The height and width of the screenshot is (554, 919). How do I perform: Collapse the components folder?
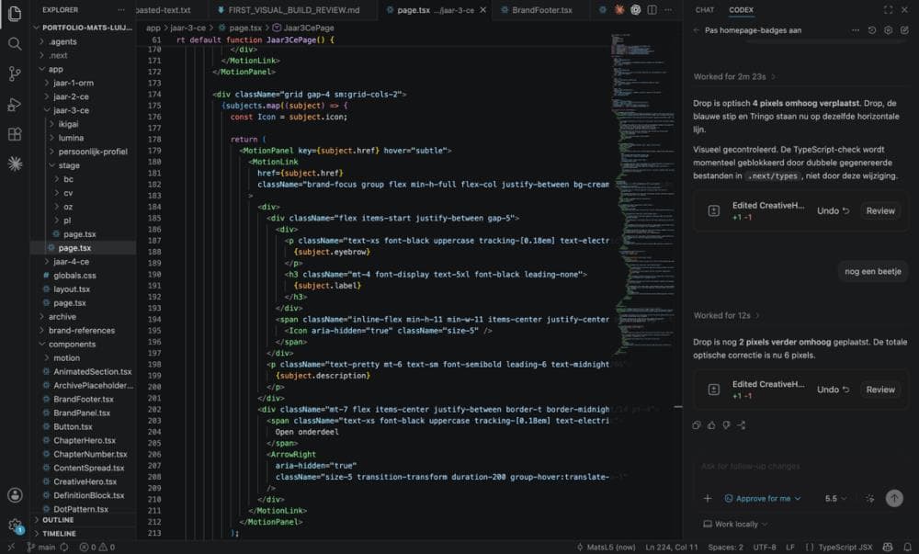pos(72,345)
